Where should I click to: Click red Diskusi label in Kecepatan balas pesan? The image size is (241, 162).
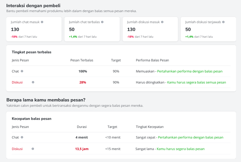(17, 149)
